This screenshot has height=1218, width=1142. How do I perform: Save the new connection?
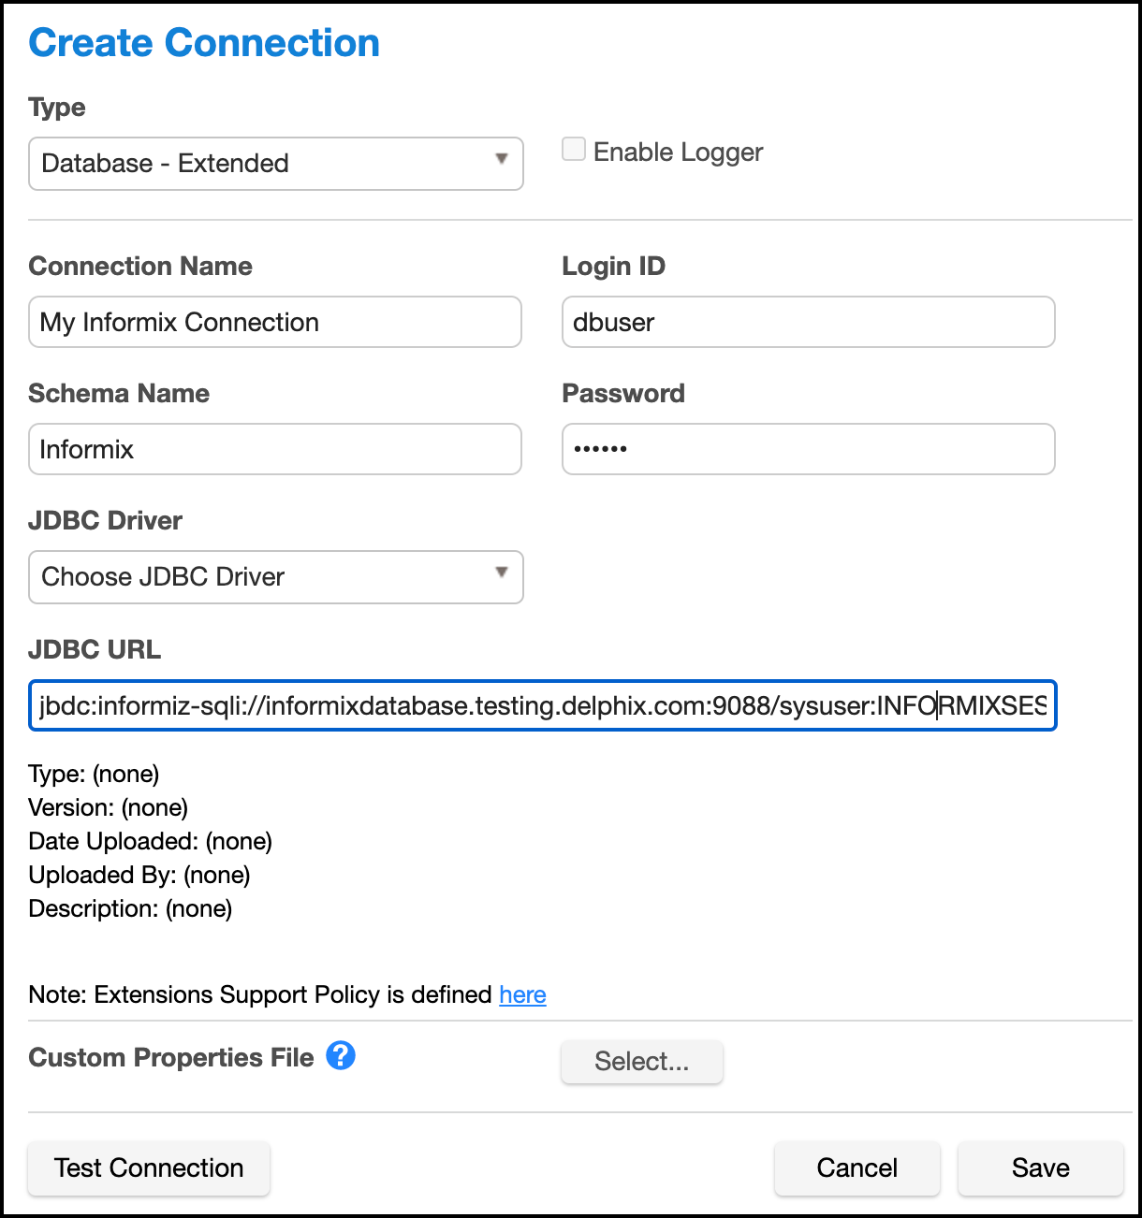(x=1040, y=1168)
